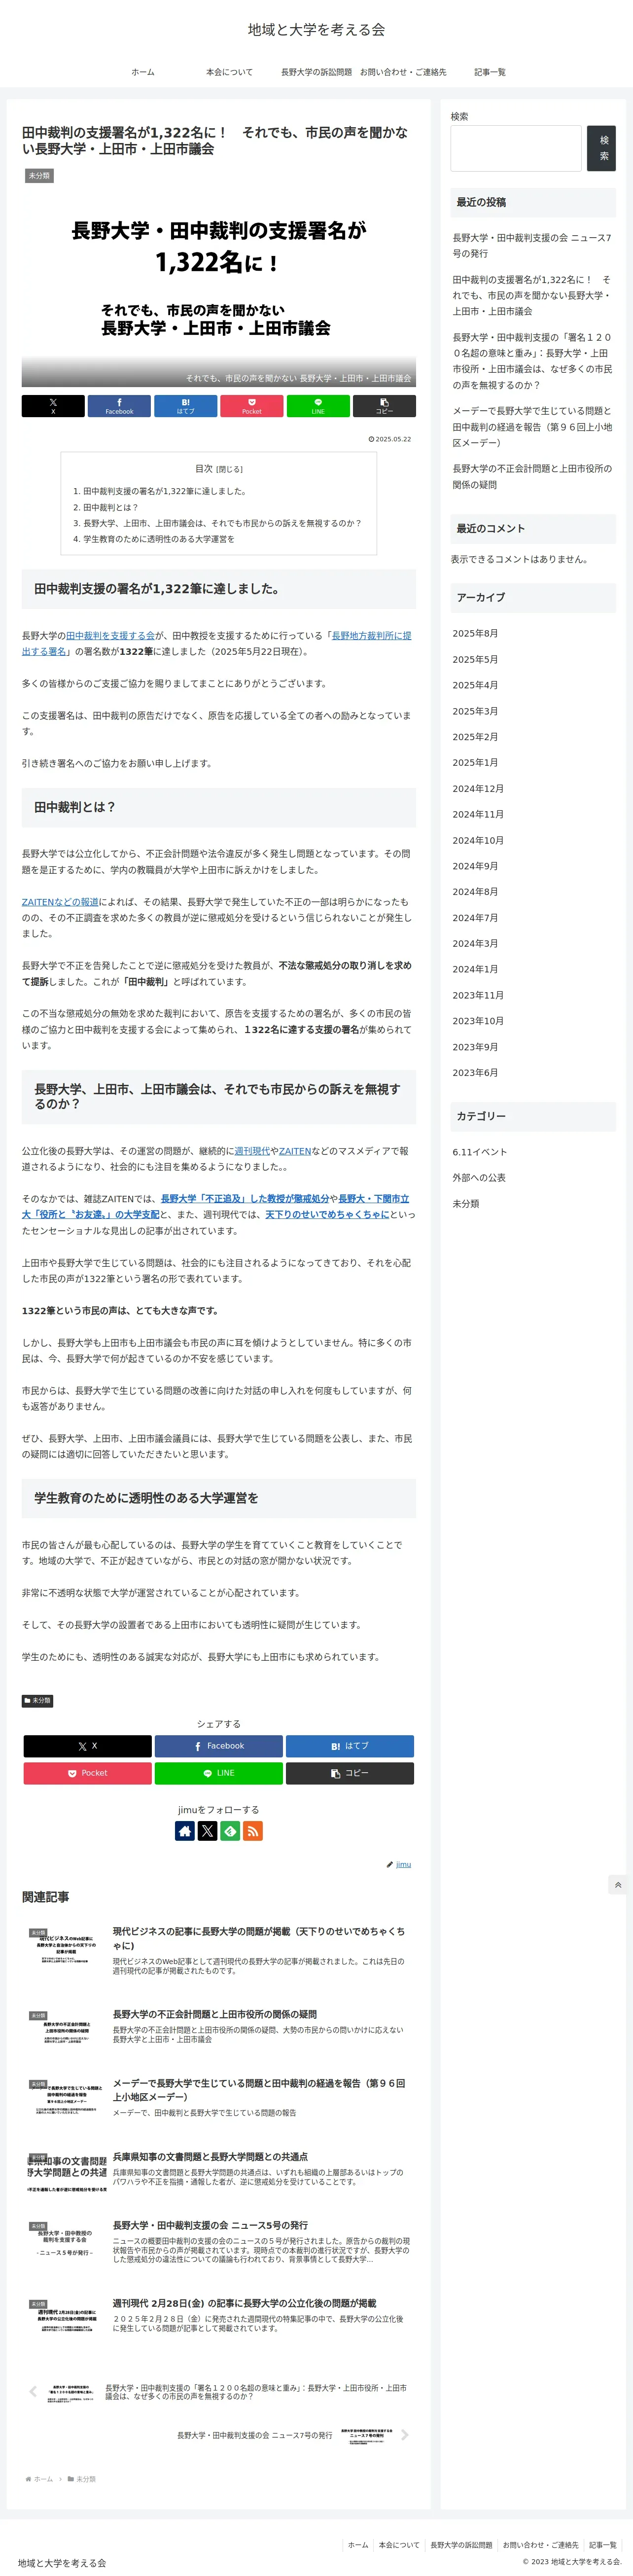
Task: Open category 外部への公表
Action: 478,1177
